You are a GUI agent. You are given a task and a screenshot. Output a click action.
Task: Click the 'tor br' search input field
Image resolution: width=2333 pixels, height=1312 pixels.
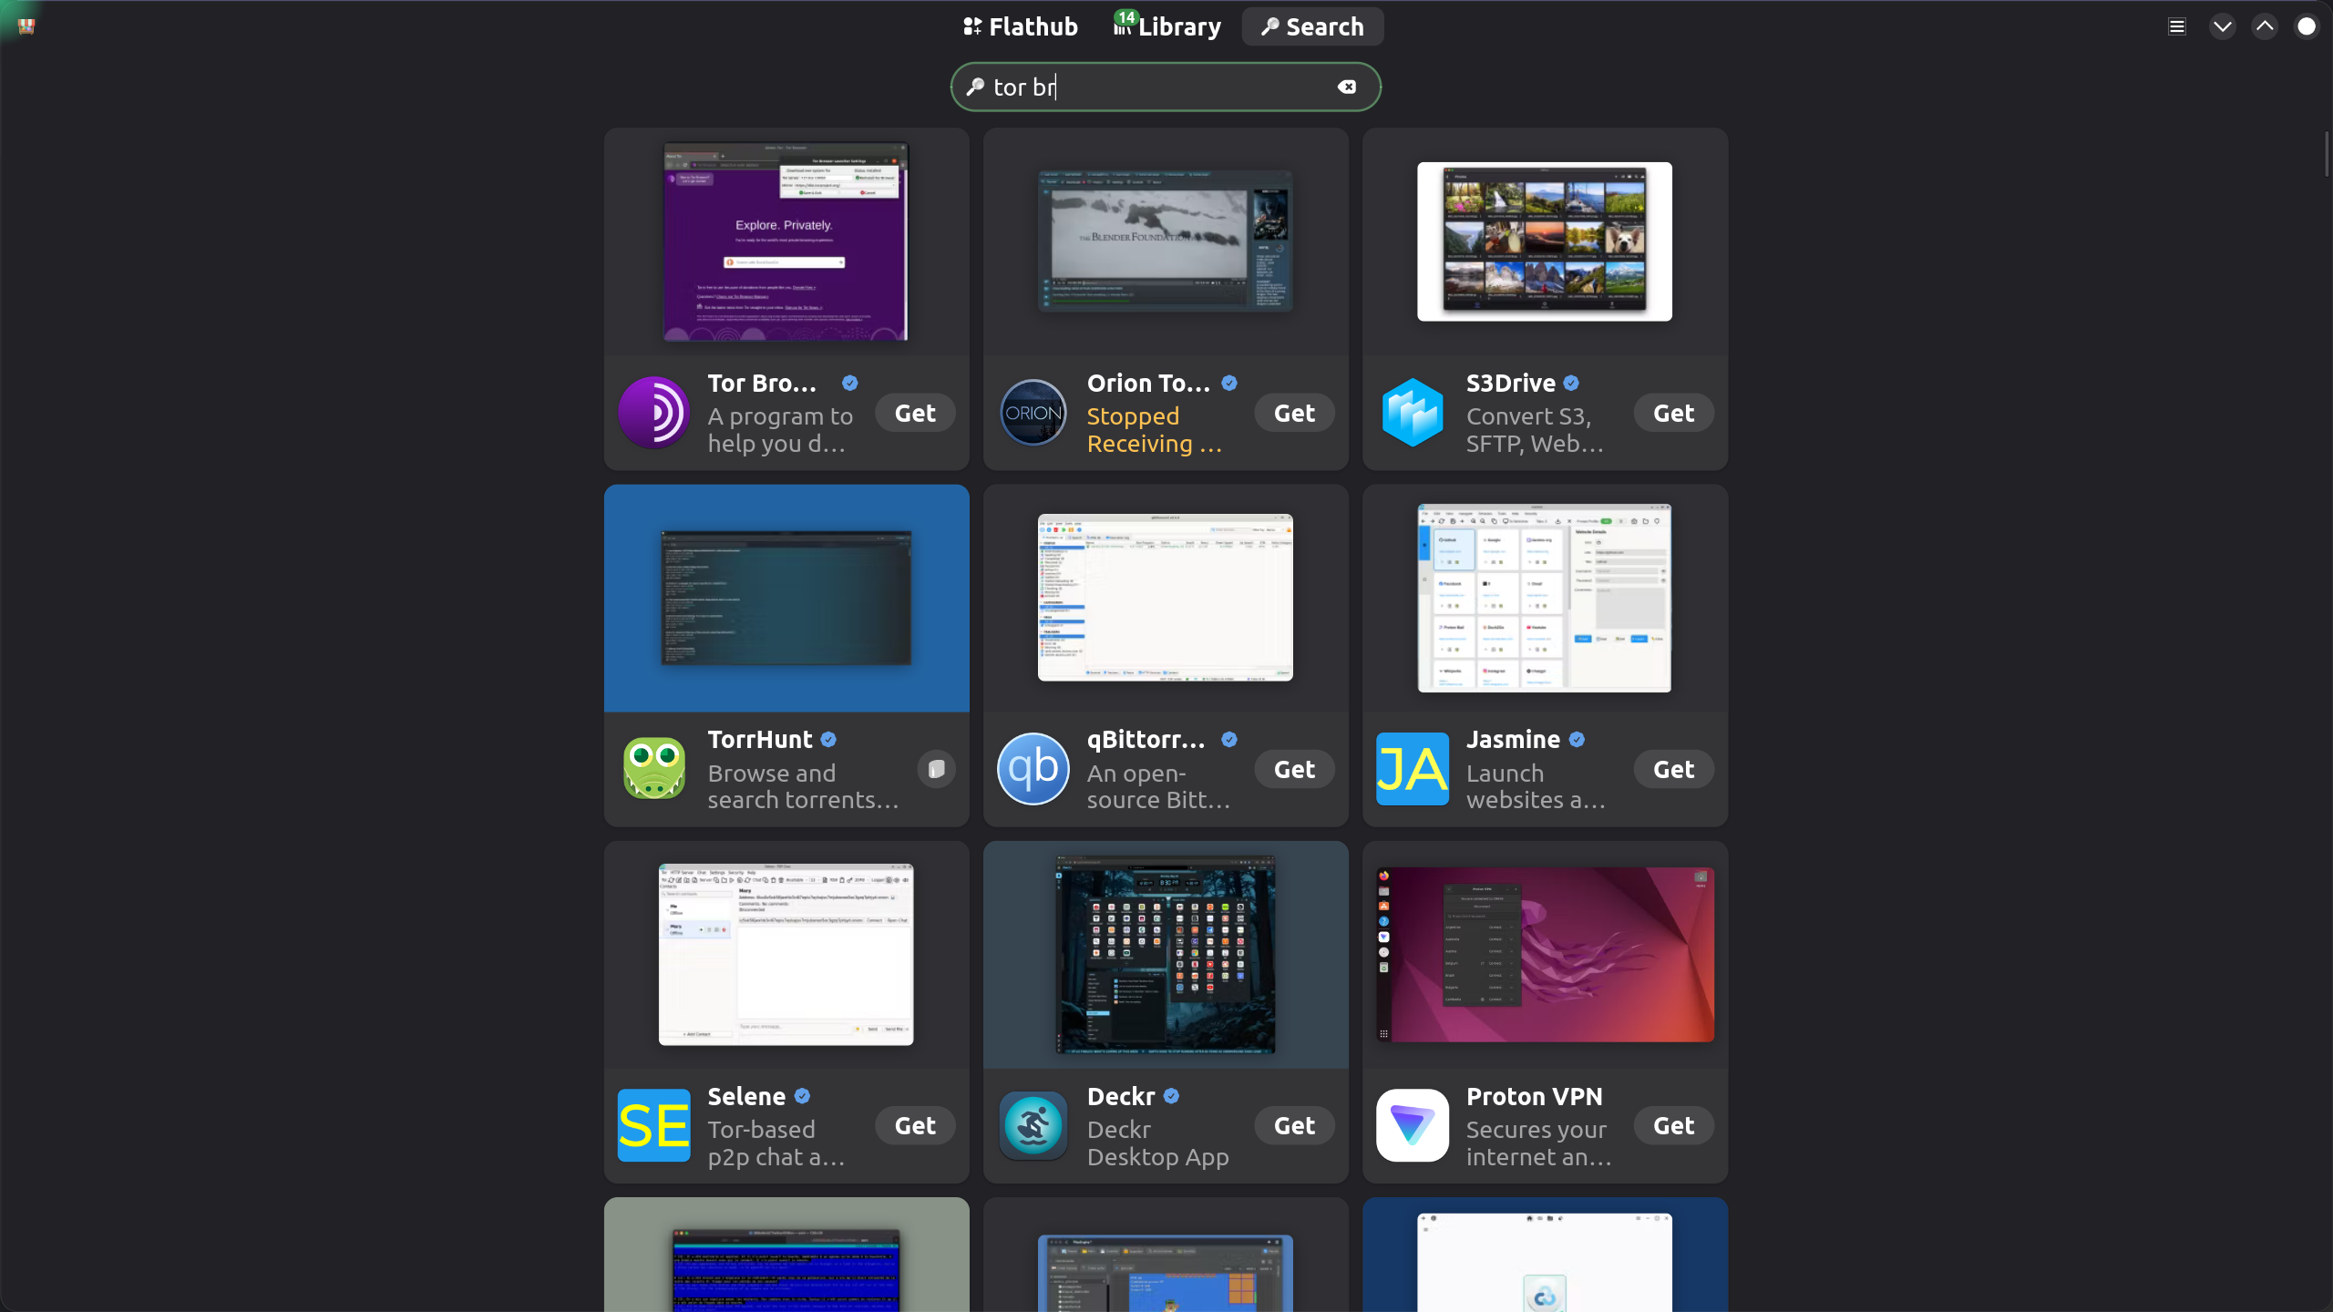pos(1157,87)
